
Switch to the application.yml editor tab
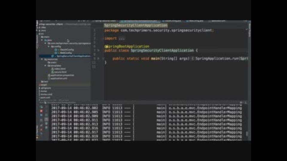[217, 21]
